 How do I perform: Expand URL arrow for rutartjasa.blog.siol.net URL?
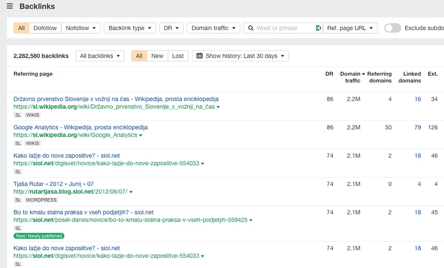coord(131,192)
